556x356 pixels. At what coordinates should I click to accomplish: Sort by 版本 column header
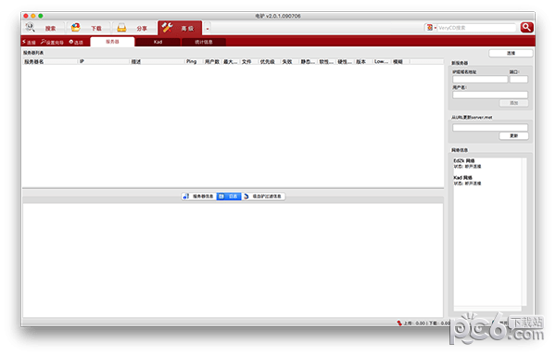(363, 62)
